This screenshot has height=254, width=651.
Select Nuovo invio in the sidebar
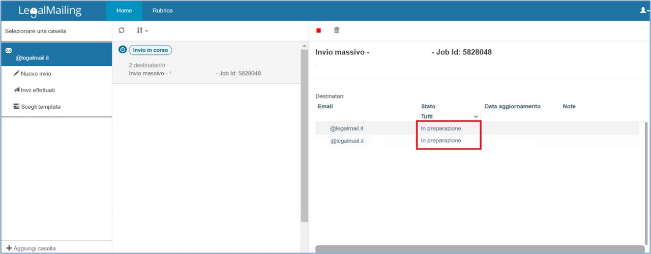pyautogui.click(x=36, y=74)
